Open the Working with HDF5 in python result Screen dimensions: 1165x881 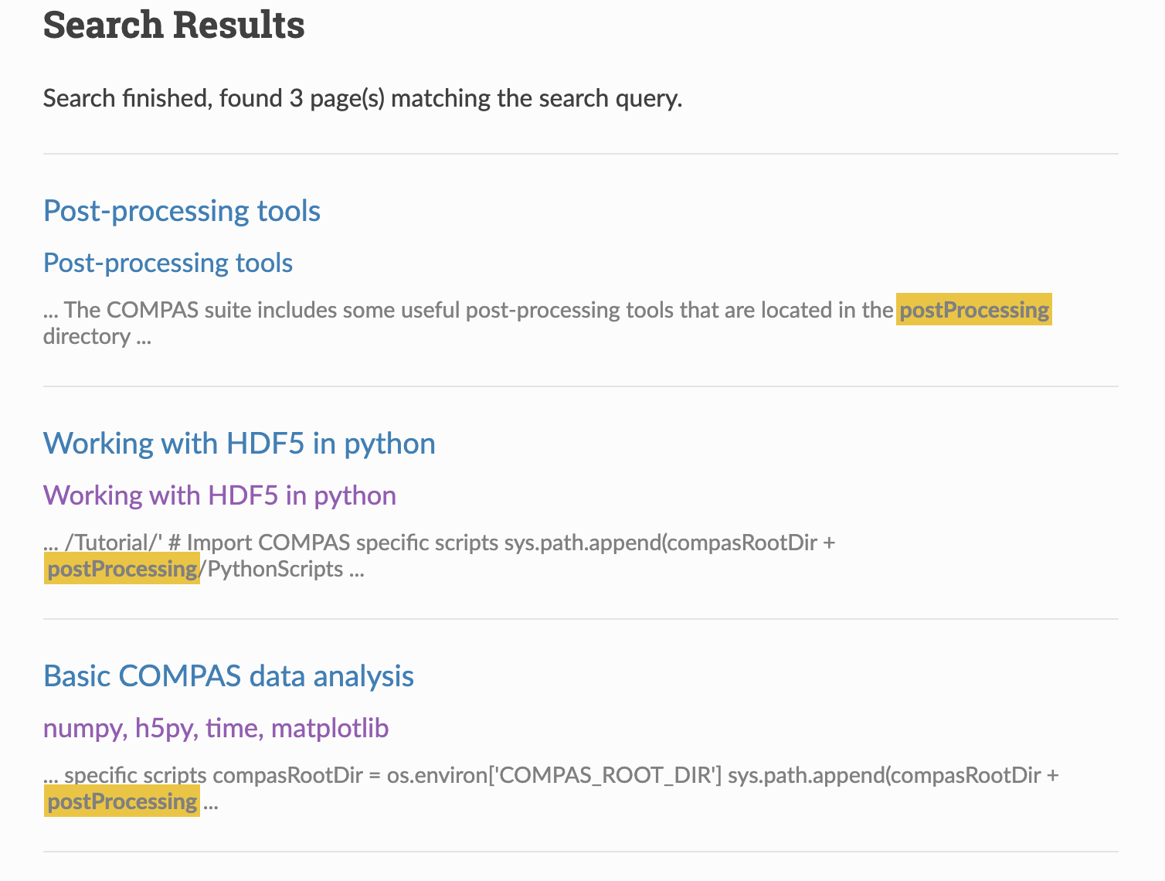click(x=239, y=444)
